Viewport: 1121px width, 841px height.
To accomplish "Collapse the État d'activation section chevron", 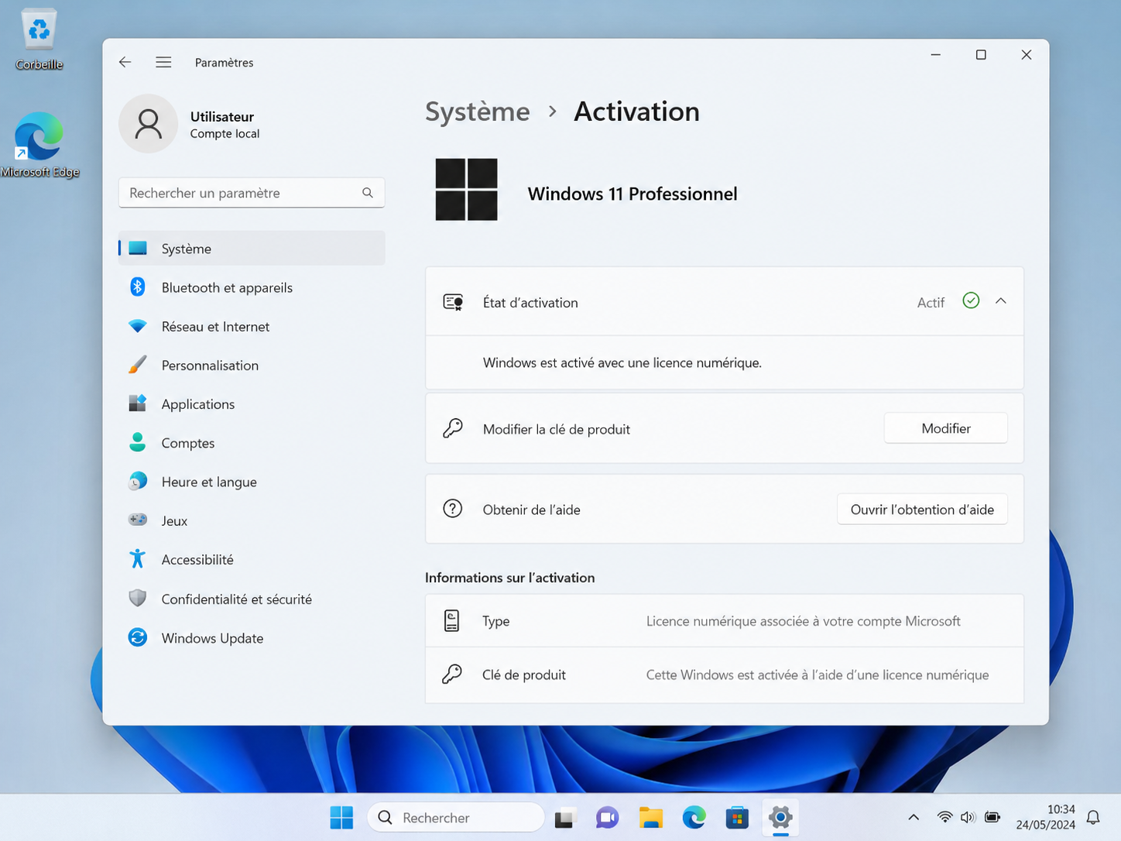I will point(1001,301).
